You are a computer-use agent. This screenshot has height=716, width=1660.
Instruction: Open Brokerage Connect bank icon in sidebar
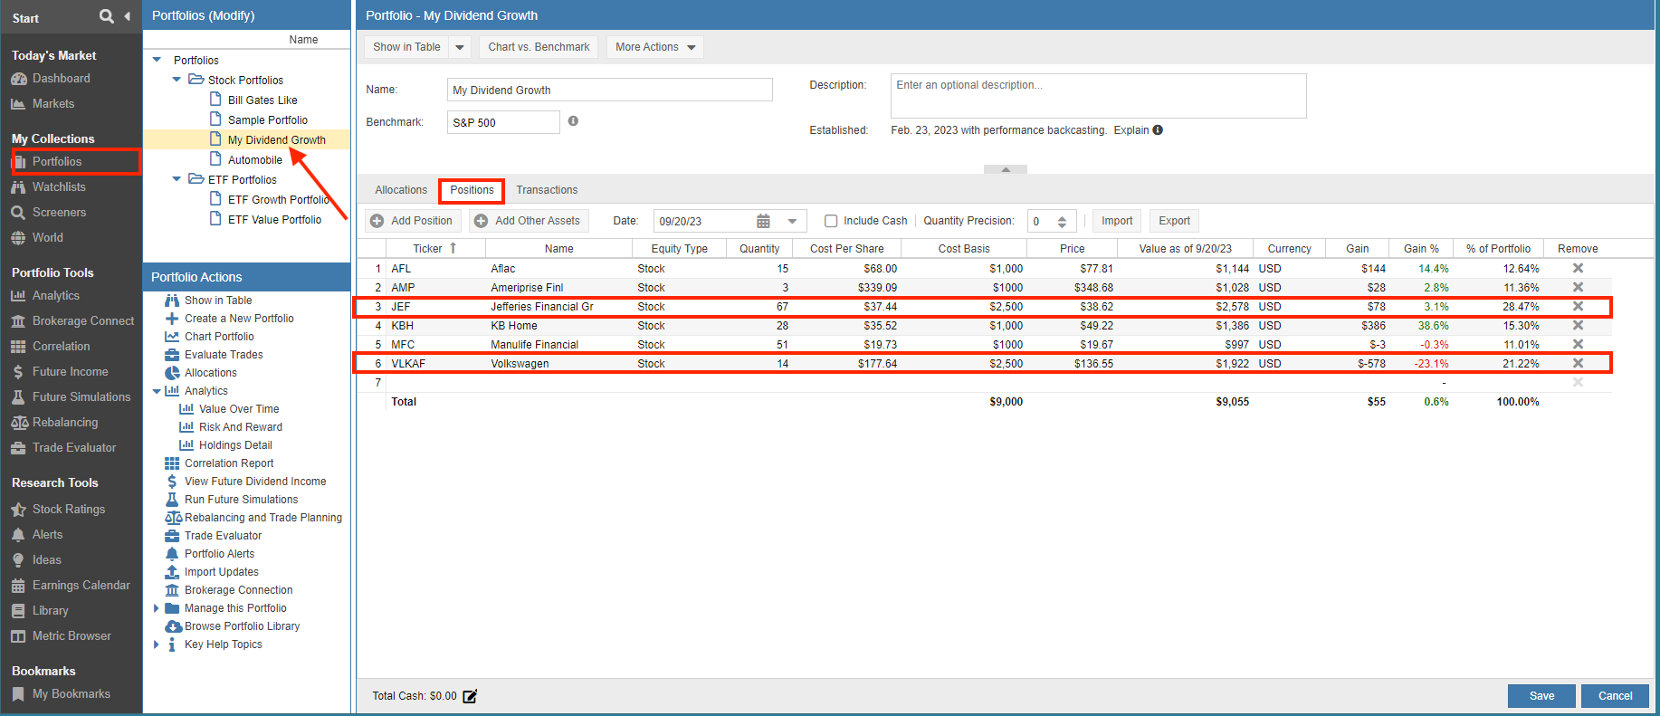click(x=18, y=321)
